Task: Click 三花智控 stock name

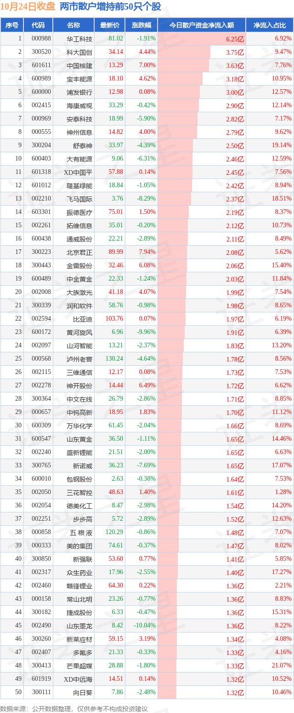Action: tap(79, 492)
